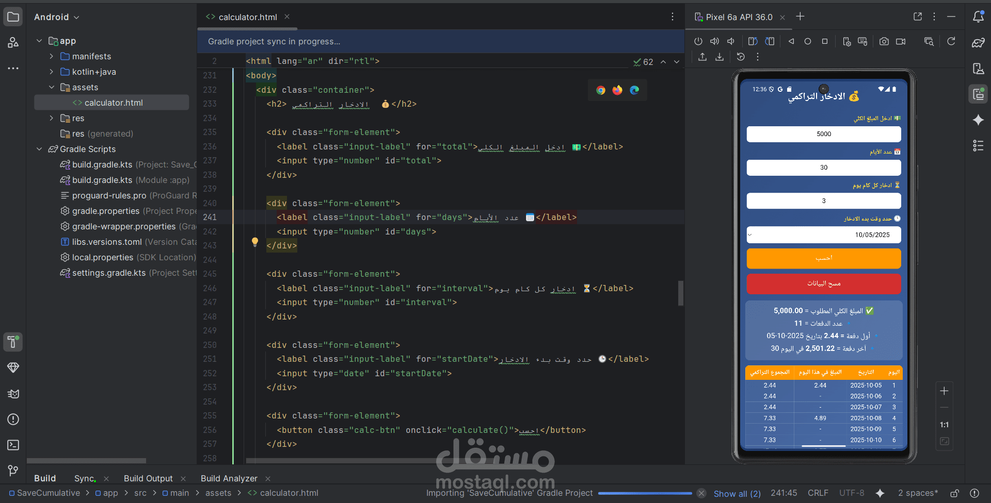Power button on emulator toolbar
Image resolution: width=991 pixels, height=503 pixels.
698,41
